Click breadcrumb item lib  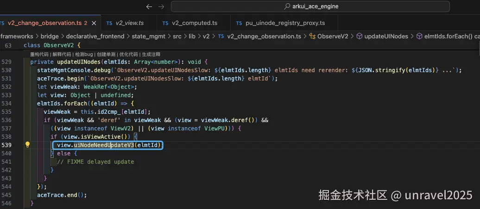point(192,37)
